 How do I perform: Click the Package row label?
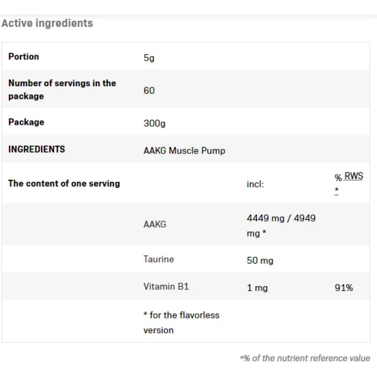click(x=26, y=122)
